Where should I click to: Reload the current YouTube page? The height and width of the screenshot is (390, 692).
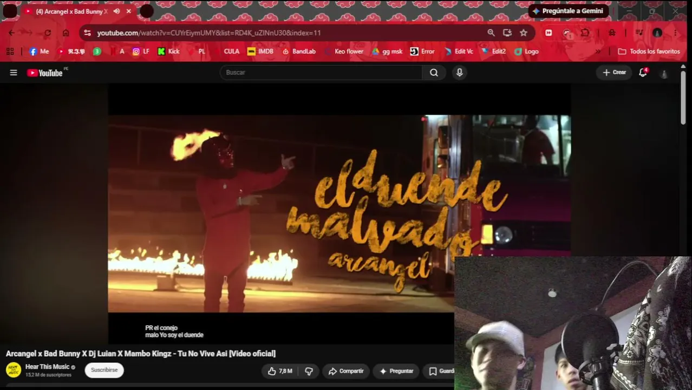pyautogui.click(x=48, y=32)
